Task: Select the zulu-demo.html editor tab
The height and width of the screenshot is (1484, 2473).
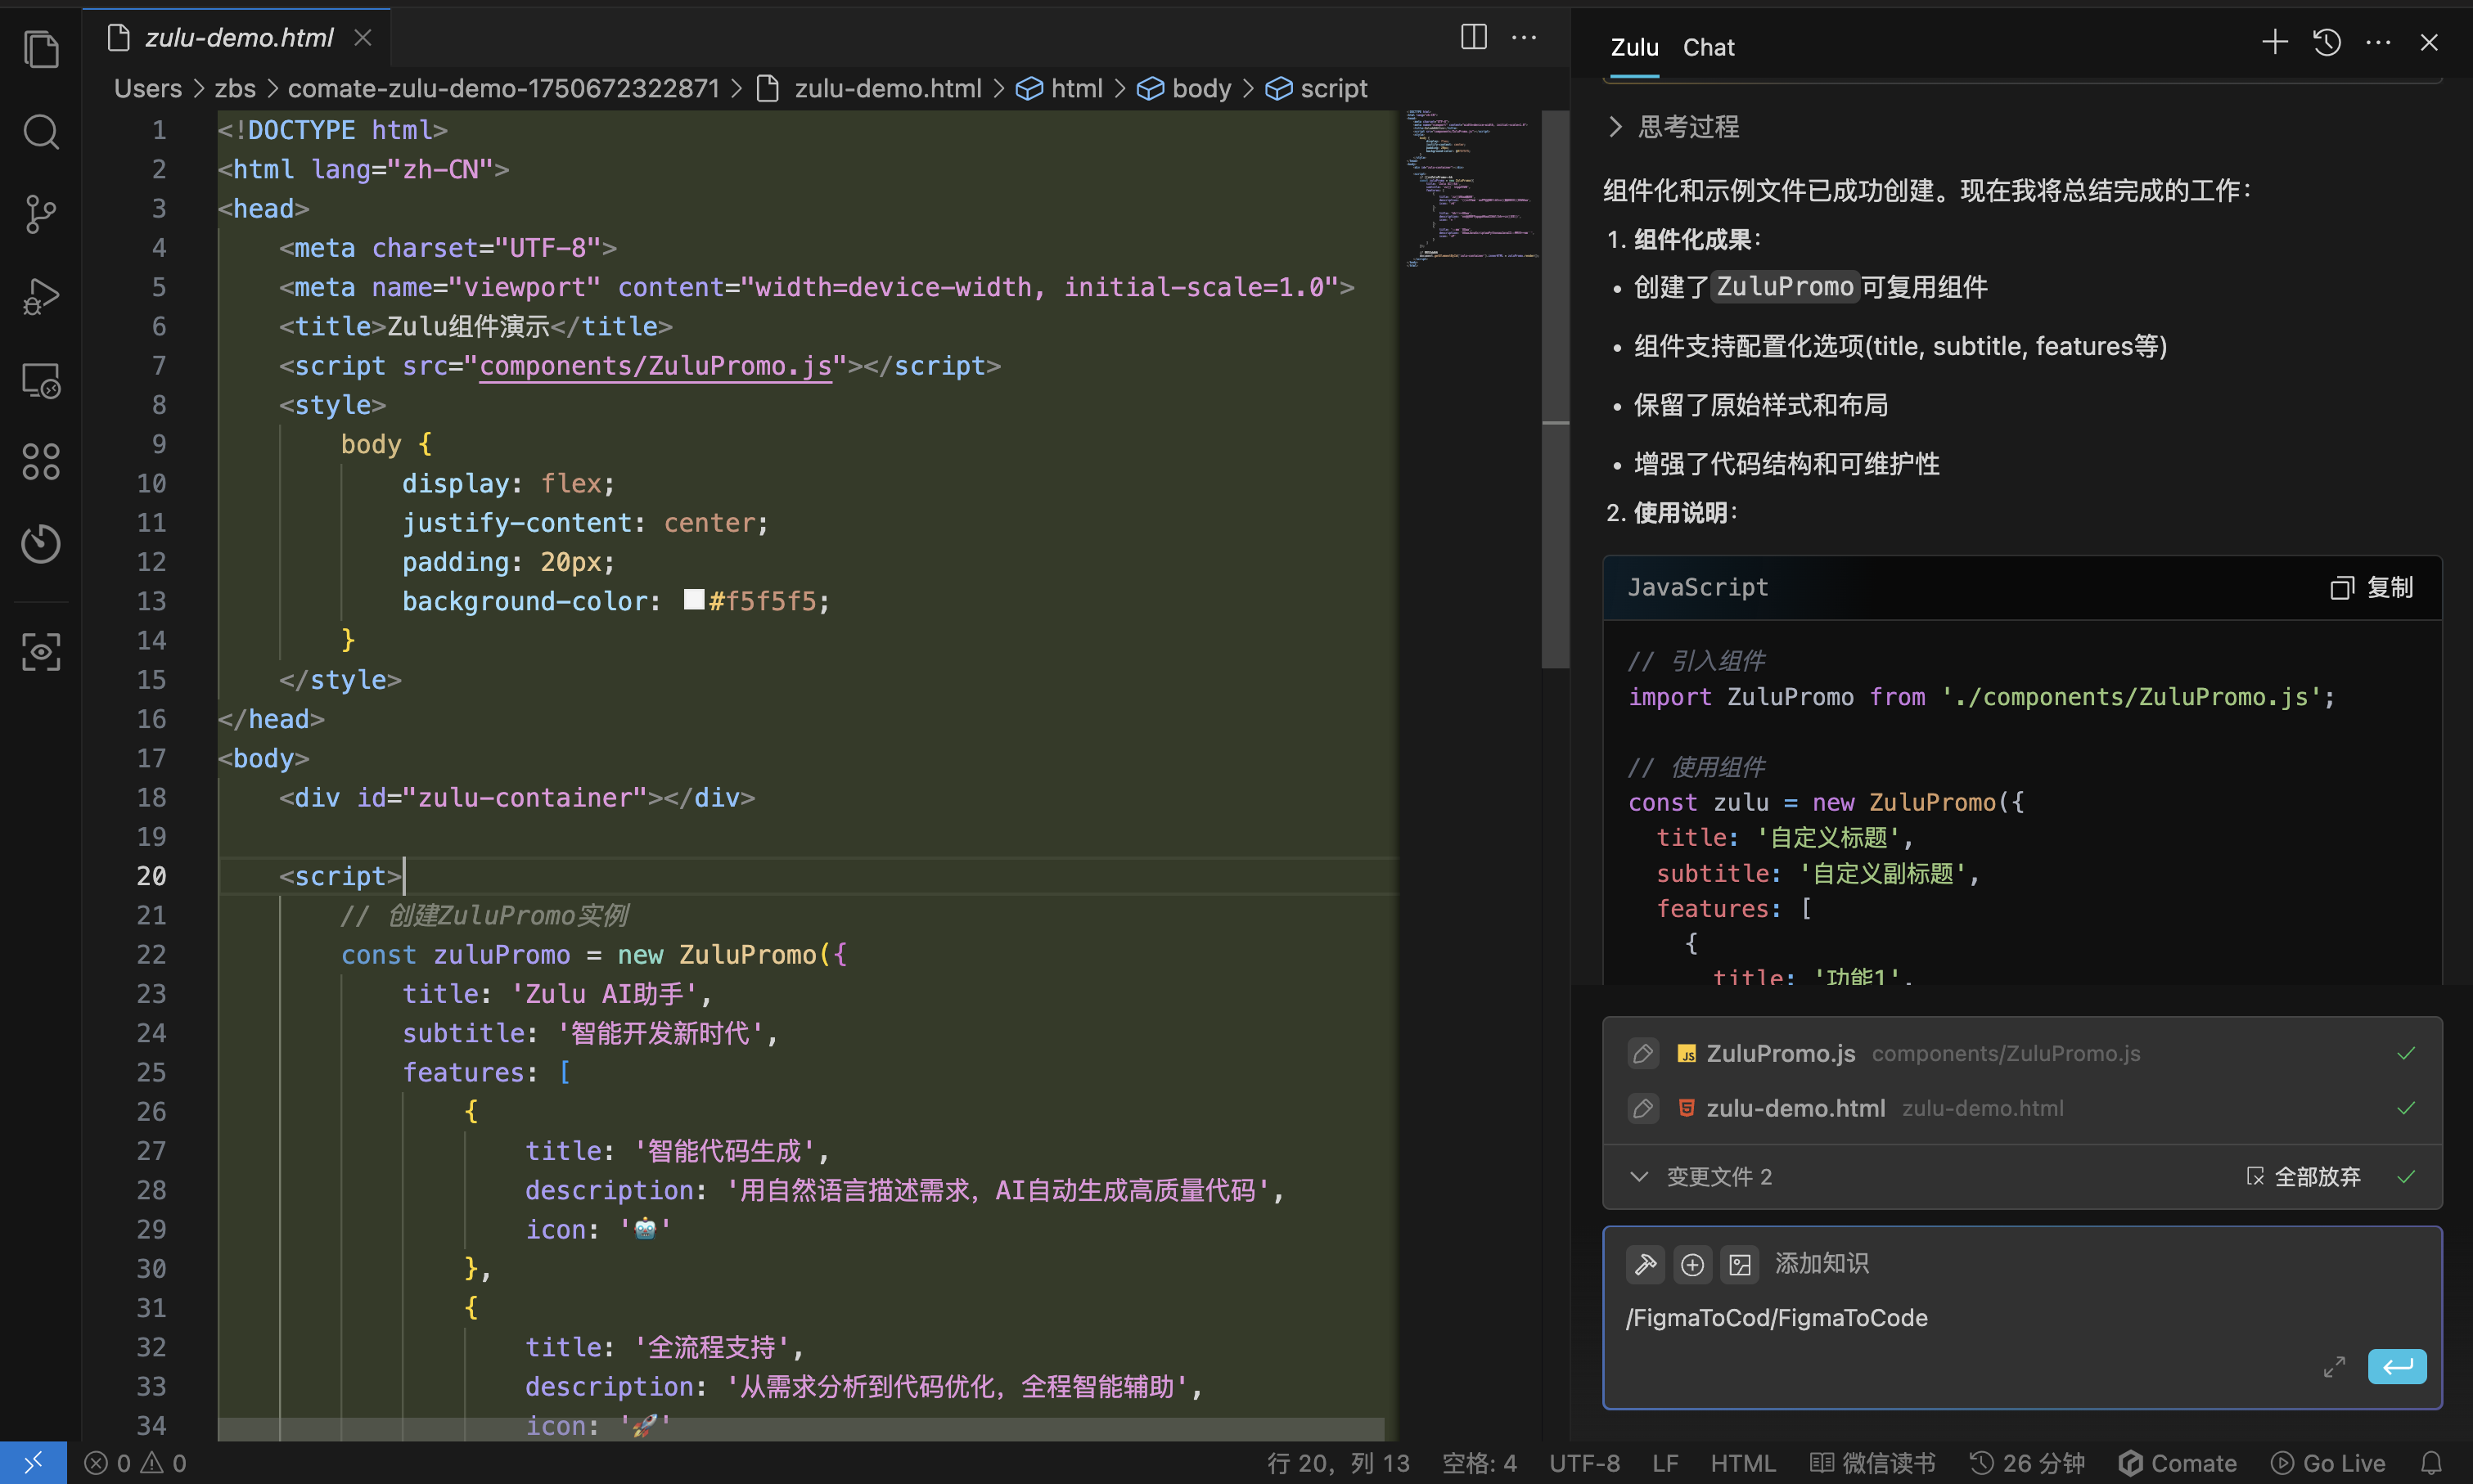Action: 238,37
